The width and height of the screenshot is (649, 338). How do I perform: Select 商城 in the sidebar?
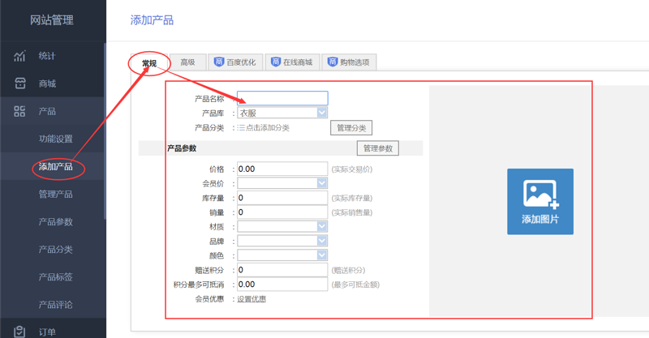pos(47,83)
